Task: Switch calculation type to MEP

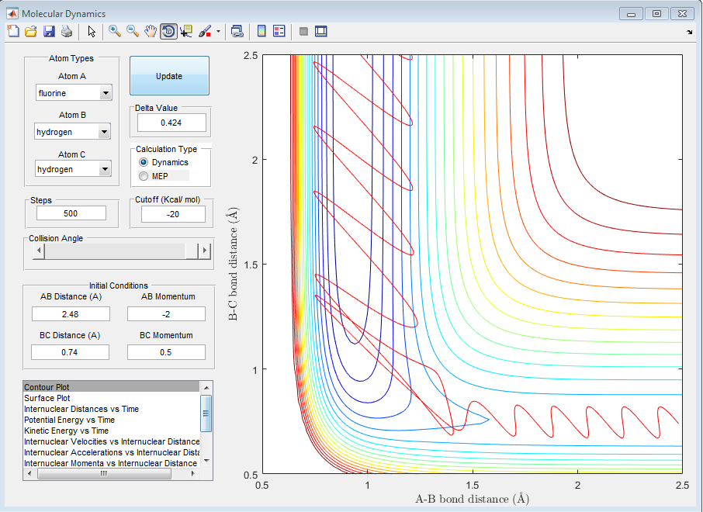Action: pyautogui.click(x=143, y=176)
